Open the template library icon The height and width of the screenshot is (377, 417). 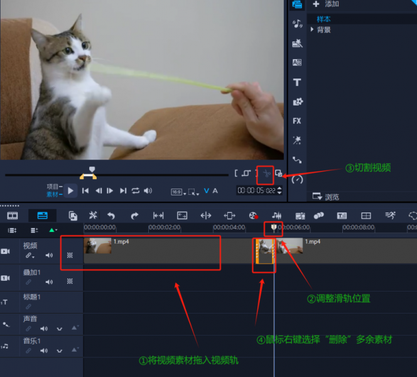point(297,43)
